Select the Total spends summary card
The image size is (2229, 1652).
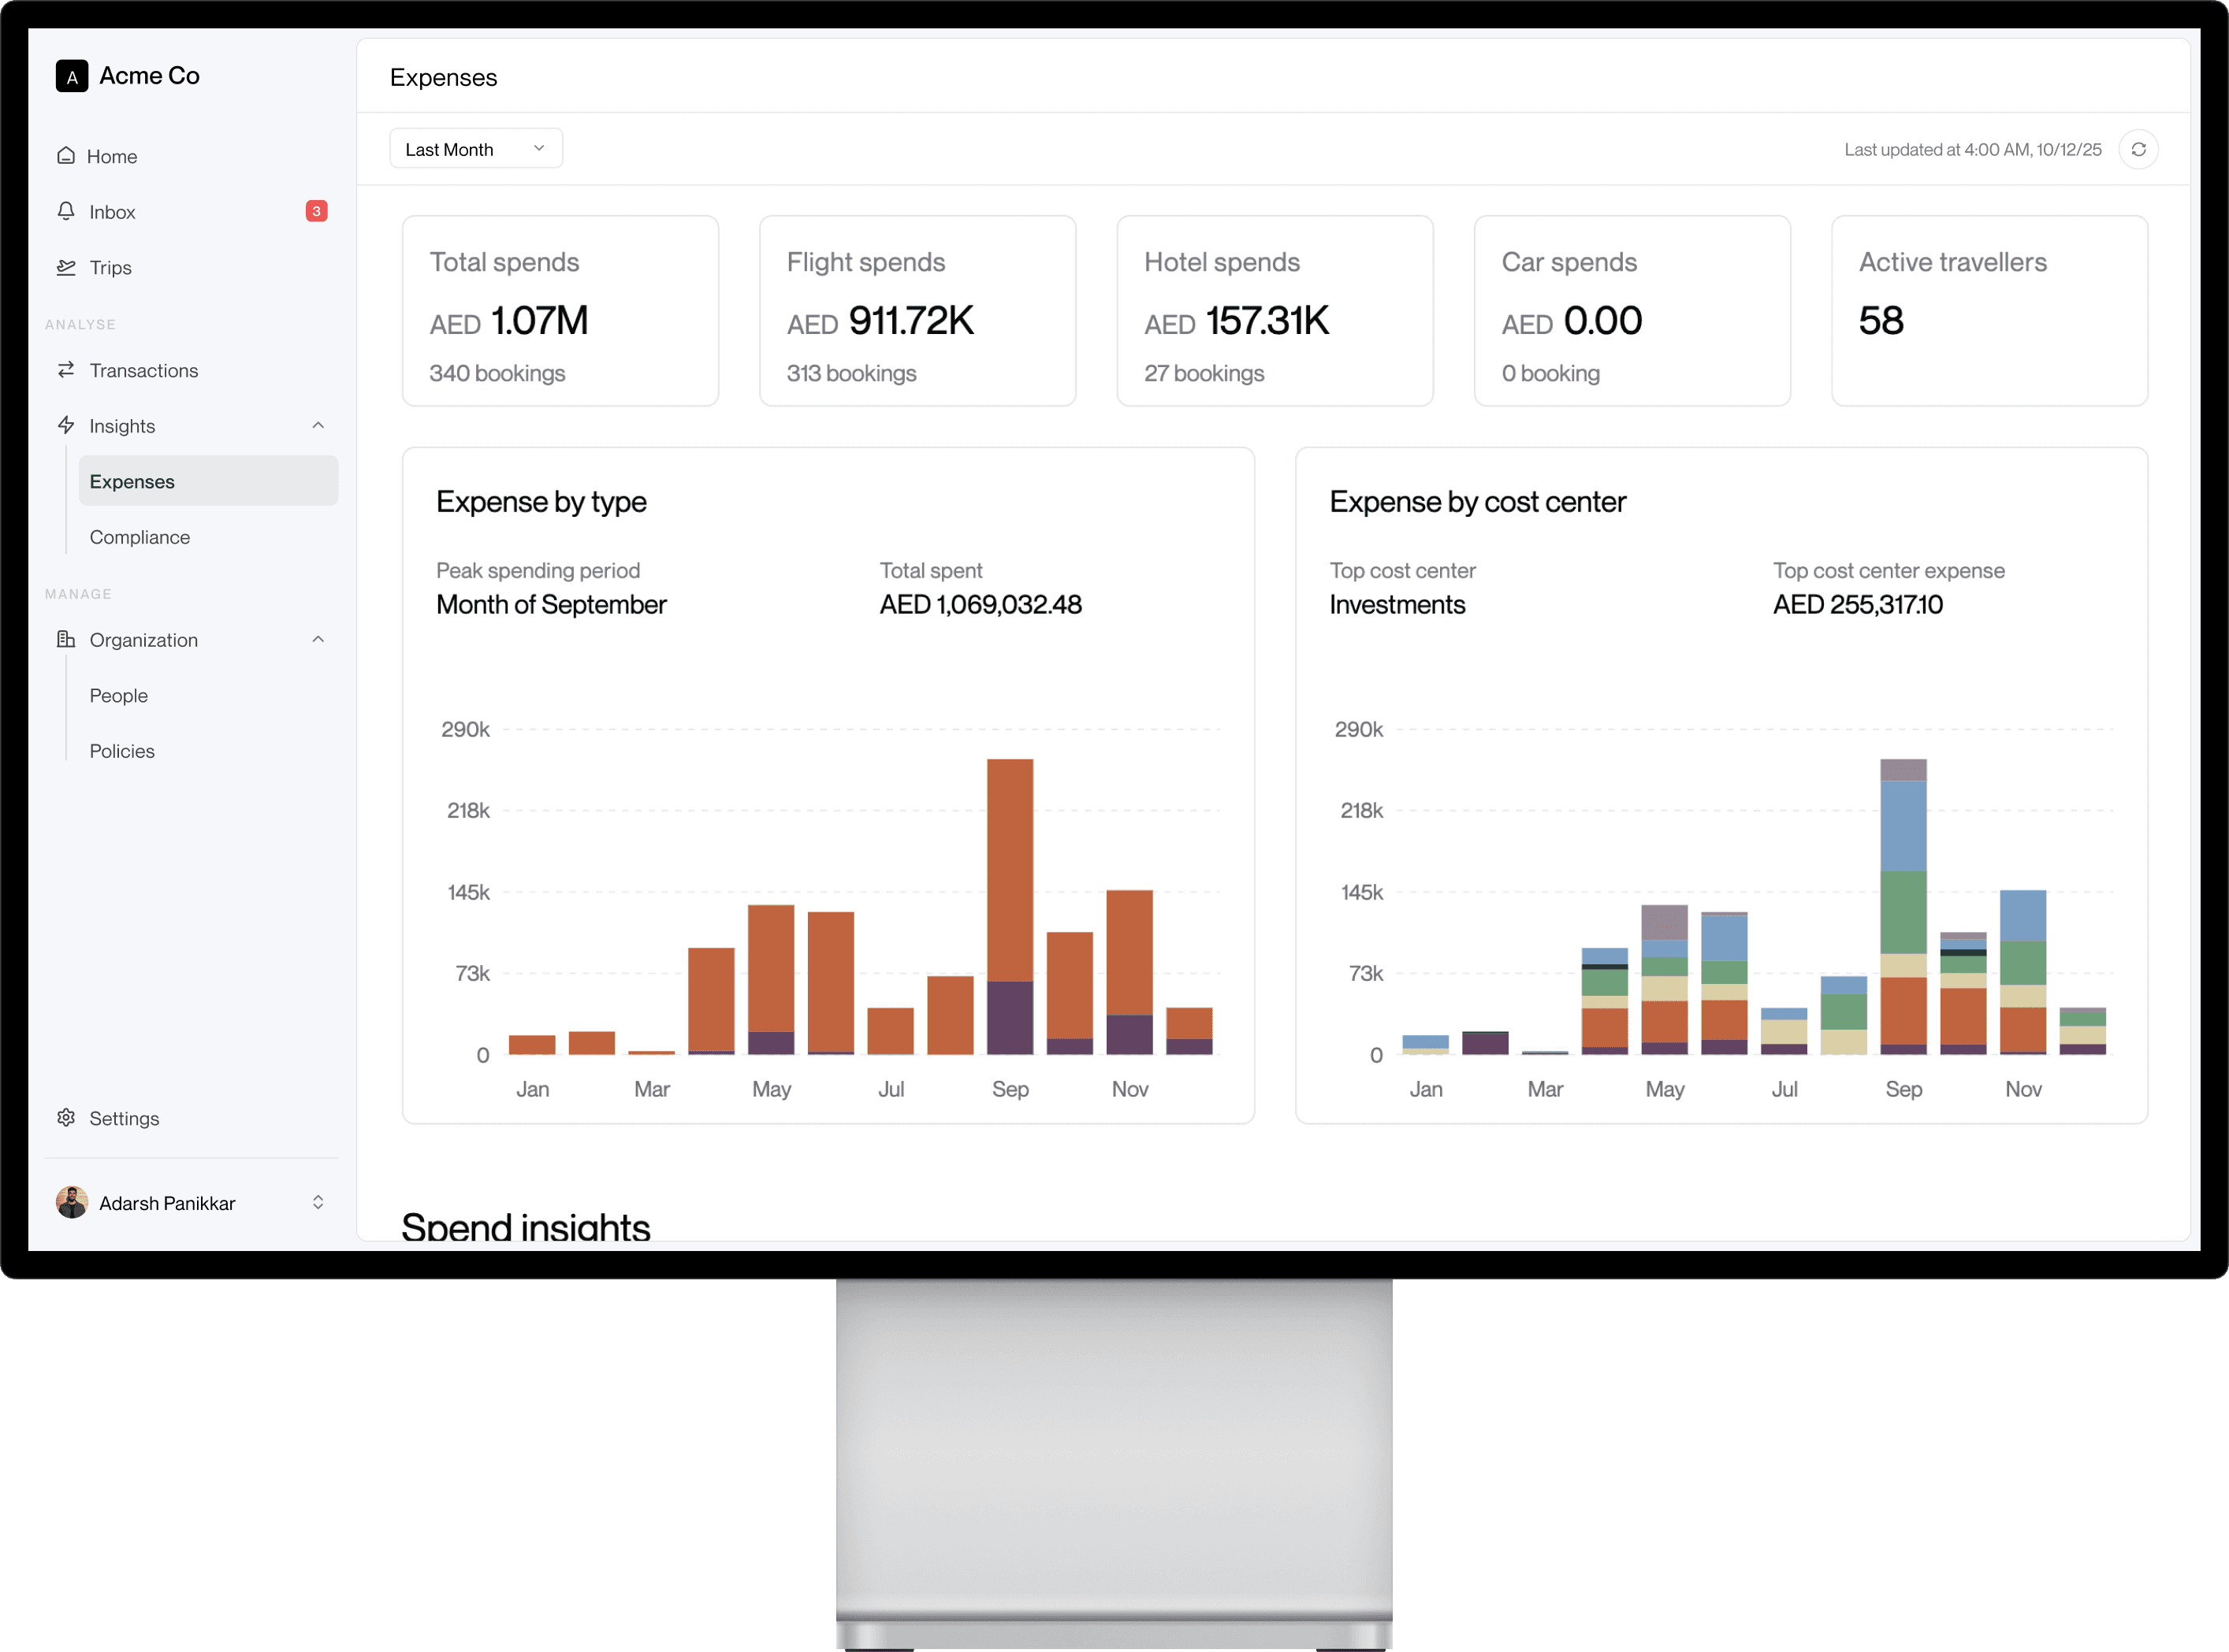[560, 311]
